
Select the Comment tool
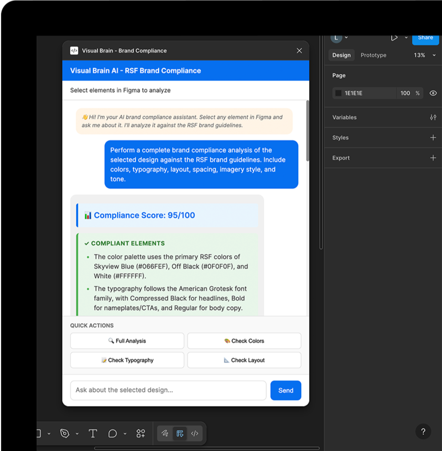point(113,433)
